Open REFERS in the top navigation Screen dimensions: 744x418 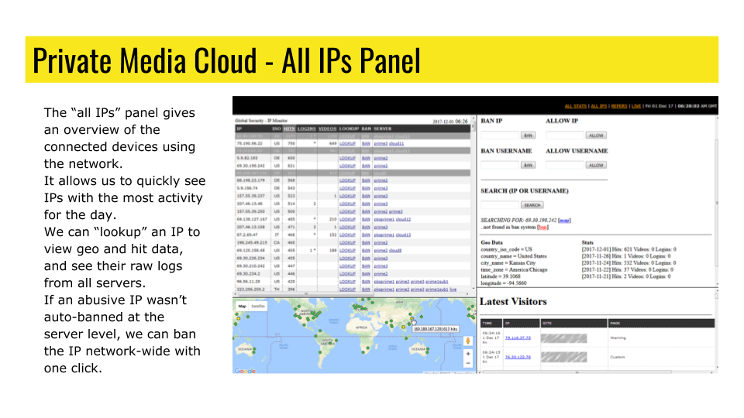pyautogui.click(x=618, y=106)
